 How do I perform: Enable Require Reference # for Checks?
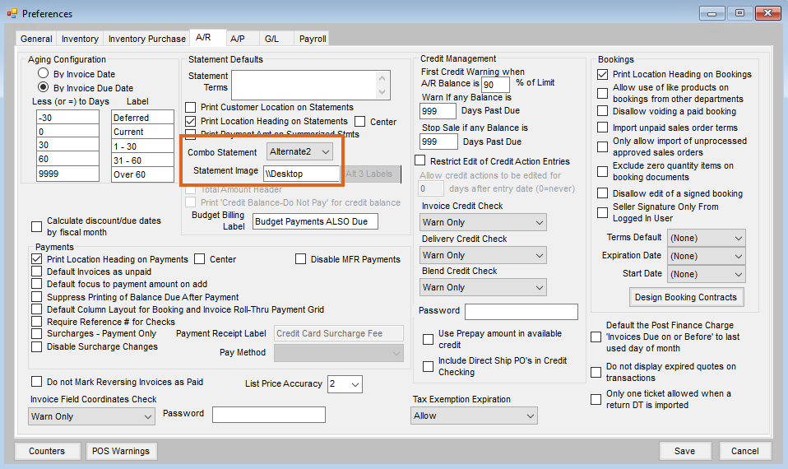coord(37,322)
